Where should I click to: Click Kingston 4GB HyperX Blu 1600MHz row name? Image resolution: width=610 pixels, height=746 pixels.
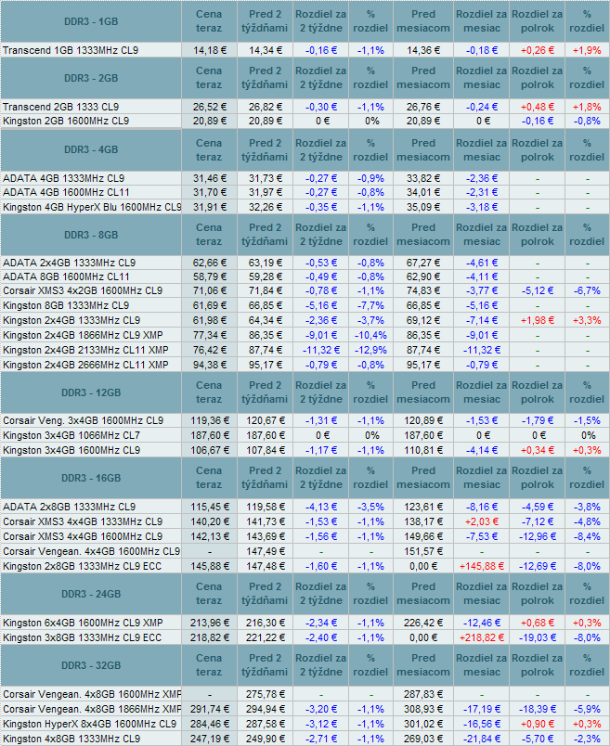(92, 207)
